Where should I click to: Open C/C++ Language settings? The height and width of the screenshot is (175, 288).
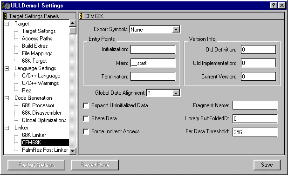pyautogui.click(x=41, y=76)
